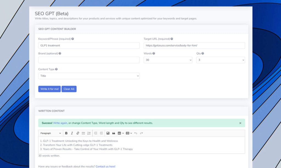The width and height of the screenshot is (281, 168).
Task: Expand the media options arrow
Action: click(x=131, y=133)
